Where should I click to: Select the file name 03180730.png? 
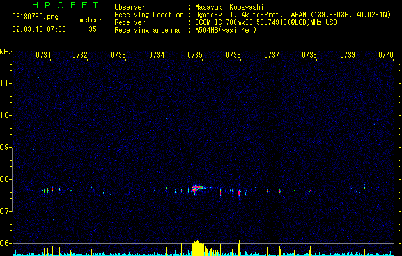35,17
